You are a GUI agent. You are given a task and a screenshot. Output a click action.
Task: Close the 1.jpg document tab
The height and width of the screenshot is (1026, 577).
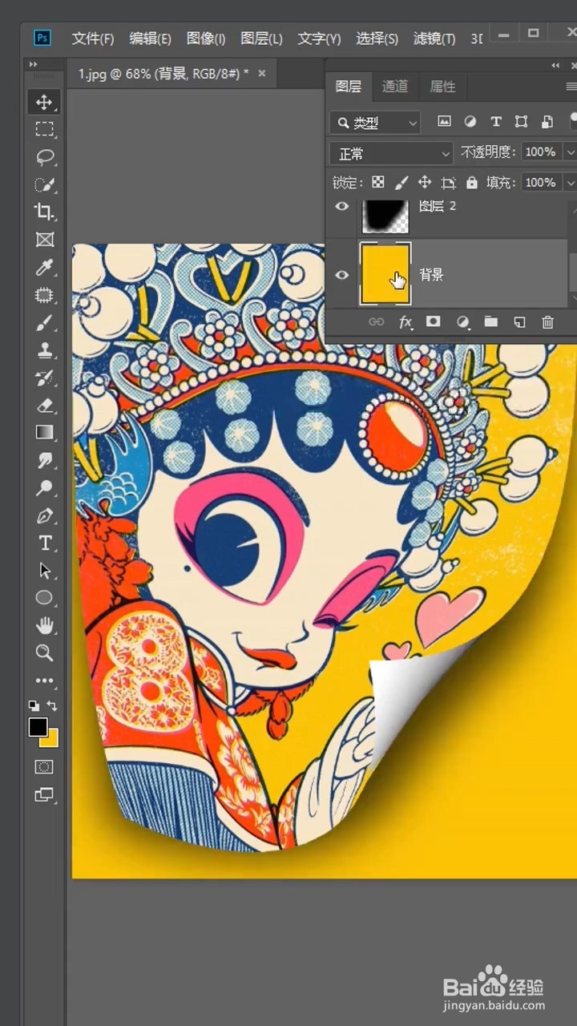[x=261, y=74]
